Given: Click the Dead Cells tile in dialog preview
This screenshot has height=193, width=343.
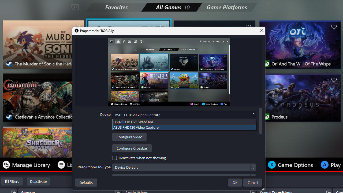Looking at the screenshot, I should pyautogui.click(x=154, y=81).
